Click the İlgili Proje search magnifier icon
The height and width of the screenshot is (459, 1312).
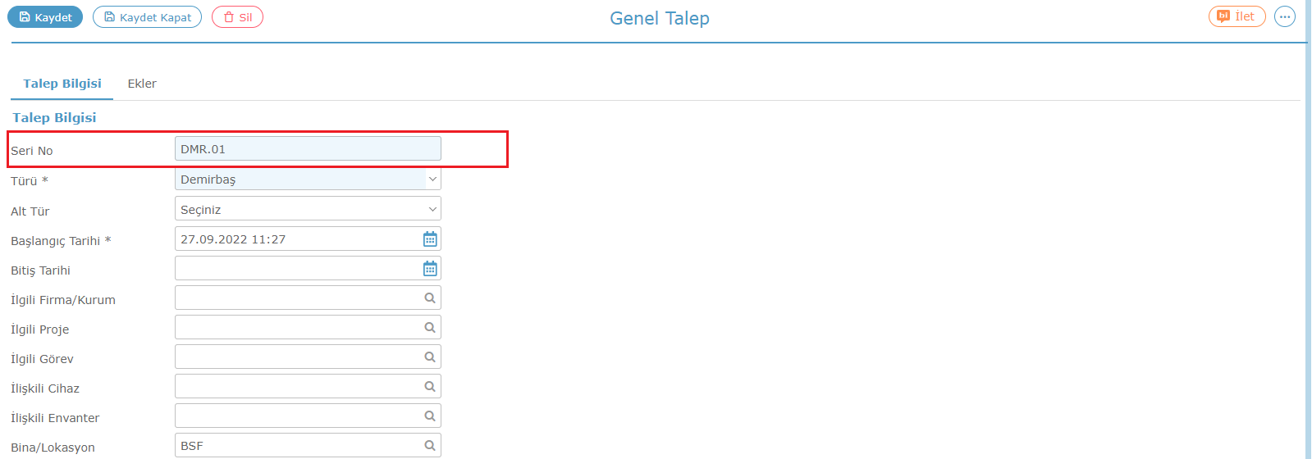click(x=430, y=328)
